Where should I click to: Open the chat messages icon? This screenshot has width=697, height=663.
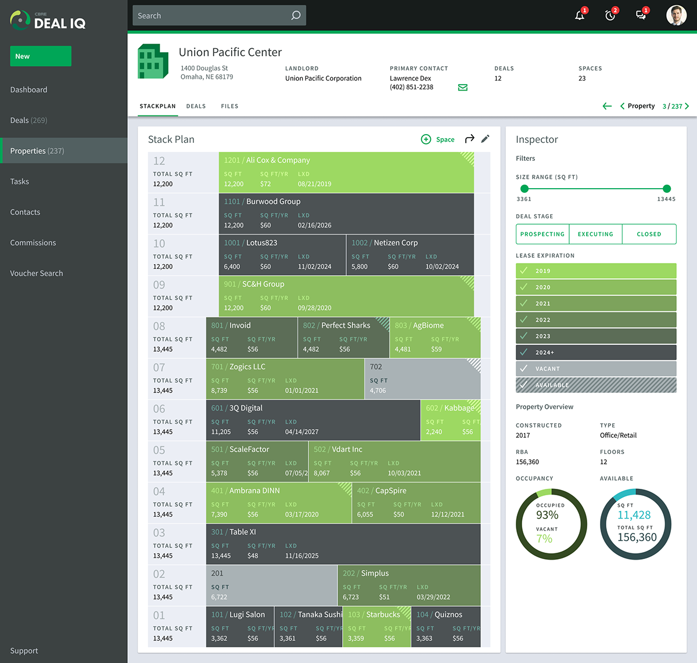tap(641, 16)
